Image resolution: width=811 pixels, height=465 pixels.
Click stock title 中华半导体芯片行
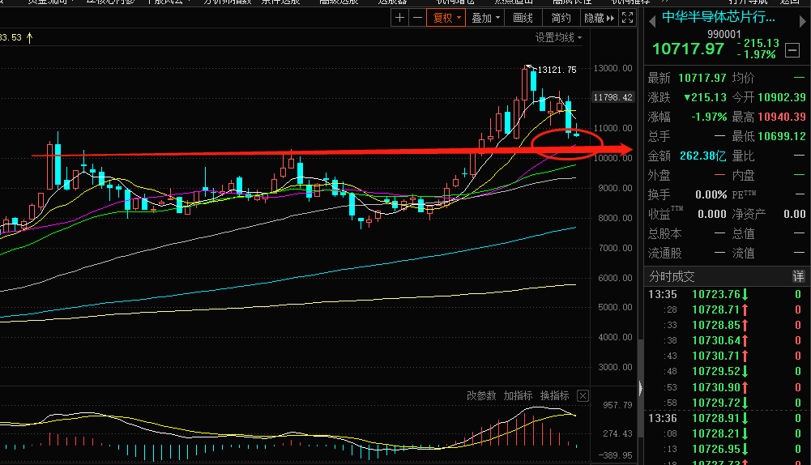719,17
